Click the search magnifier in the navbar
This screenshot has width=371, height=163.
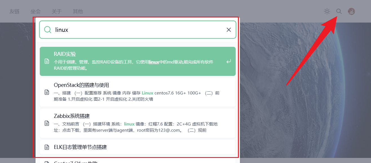(339, 11)
